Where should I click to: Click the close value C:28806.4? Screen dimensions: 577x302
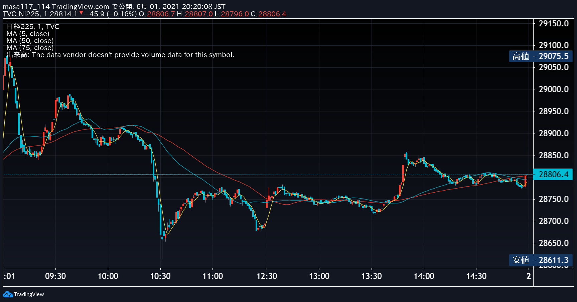[268, 14]
